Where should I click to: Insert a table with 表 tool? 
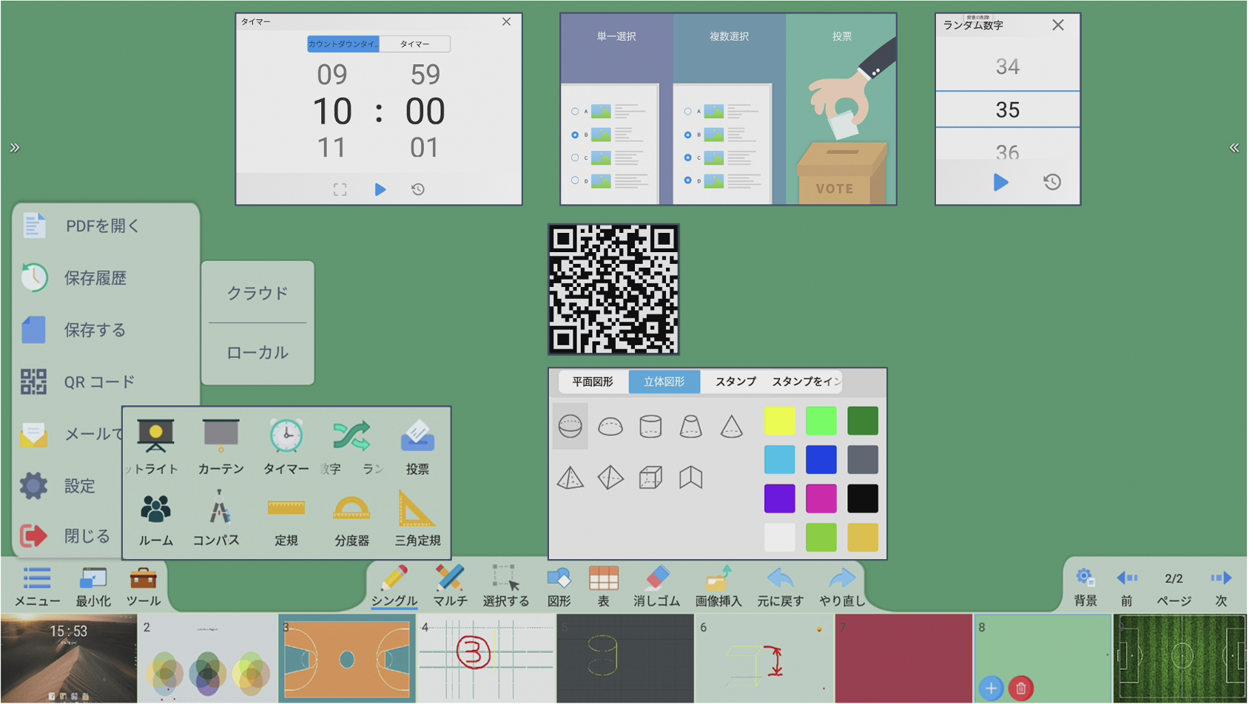[604, 586]
